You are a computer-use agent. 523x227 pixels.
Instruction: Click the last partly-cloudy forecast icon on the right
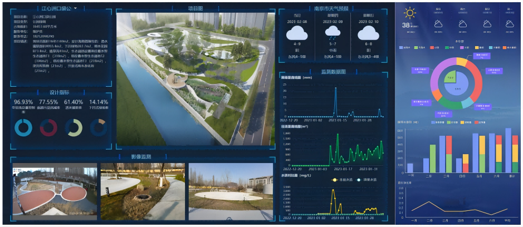509,24
